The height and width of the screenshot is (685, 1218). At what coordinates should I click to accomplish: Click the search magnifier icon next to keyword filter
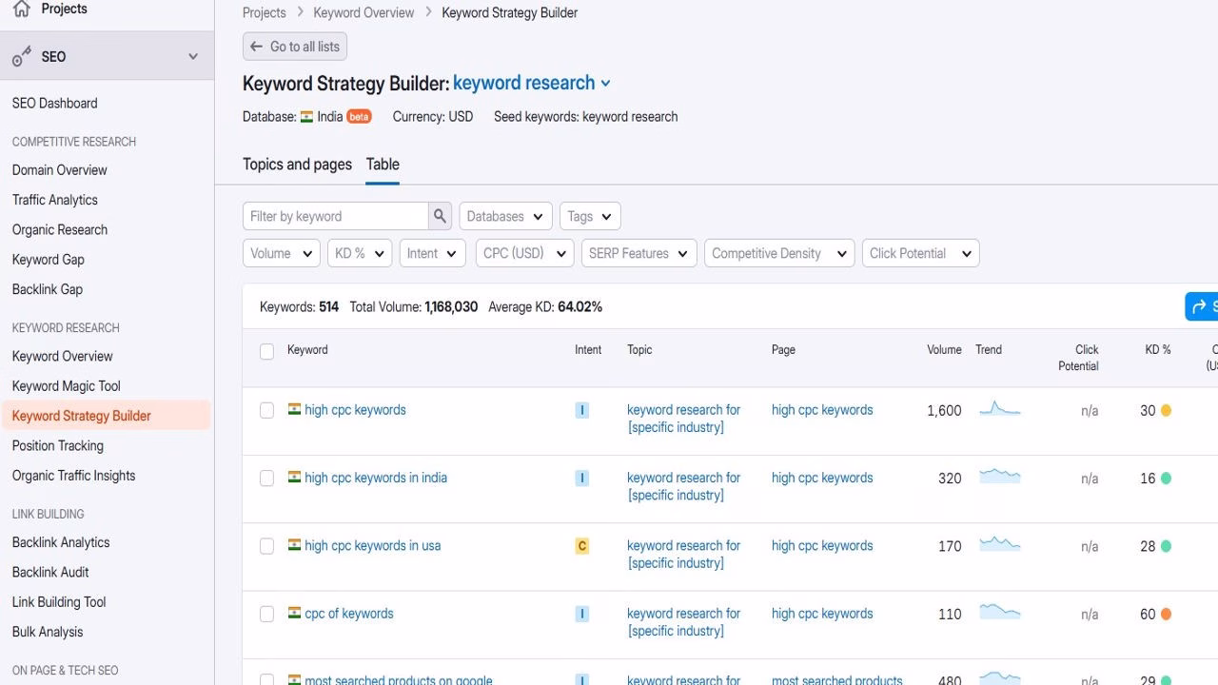coord(439,216)
